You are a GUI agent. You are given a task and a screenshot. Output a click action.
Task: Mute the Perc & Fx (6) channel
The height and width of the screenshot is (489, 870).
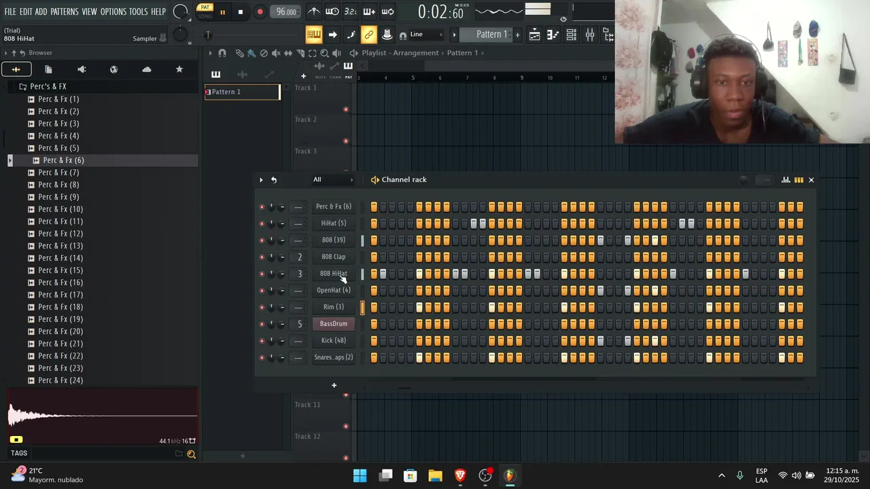pyautogui.click(x=262, y=206)
